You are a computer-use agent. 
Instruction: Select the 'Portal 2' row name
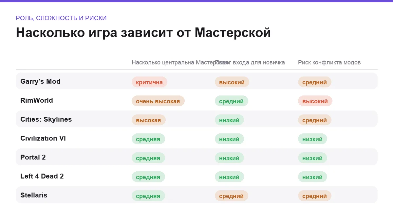tap(33, 157)
